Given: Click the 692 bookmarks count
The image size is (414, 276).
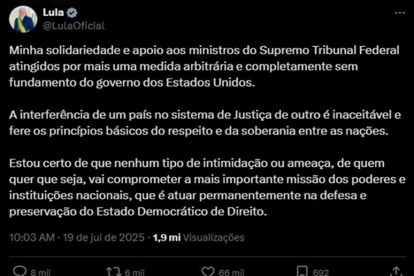Looking at the screenshot, I should 321,272.
